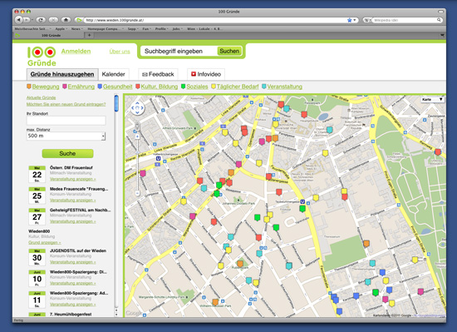
Task: Expand the Profile bookmarks folder
Action: pyautogui.click(x=162, y=29)
